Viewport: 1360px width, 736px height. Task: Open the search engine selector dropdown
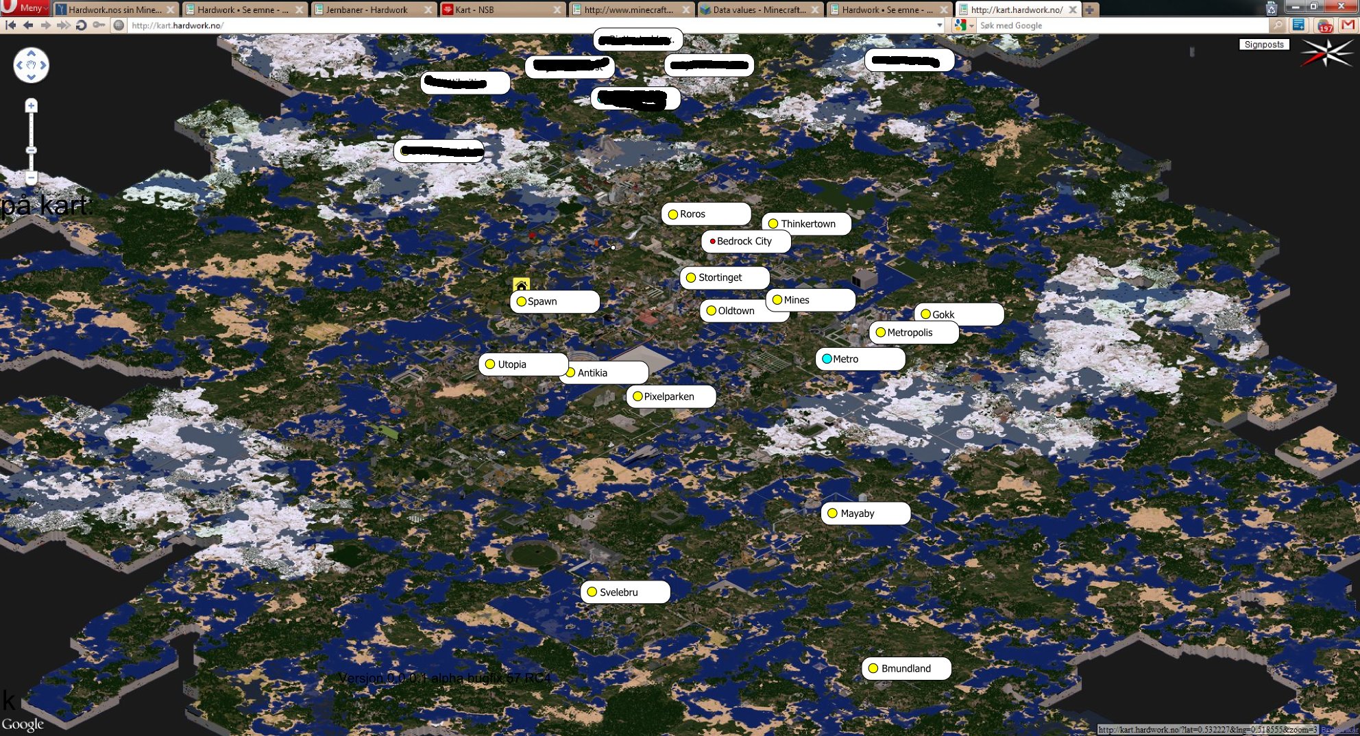964,25
